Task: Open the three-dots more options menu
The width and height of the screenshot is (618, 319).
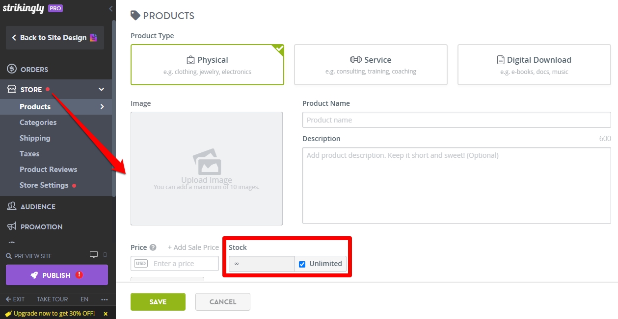Action: [x=105, y=299]
